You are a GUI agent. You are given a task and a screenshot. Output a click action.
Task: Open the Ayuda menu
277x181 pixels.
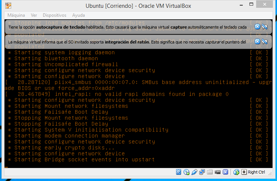pos(79,15)
